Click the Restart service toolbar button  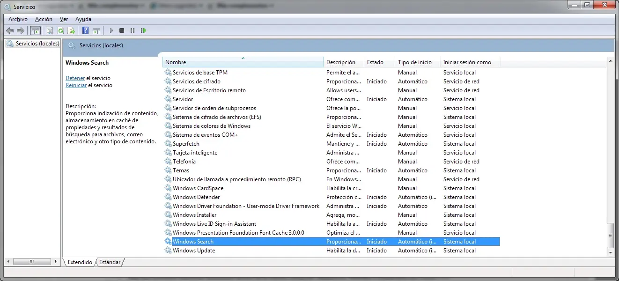point(143,30)
